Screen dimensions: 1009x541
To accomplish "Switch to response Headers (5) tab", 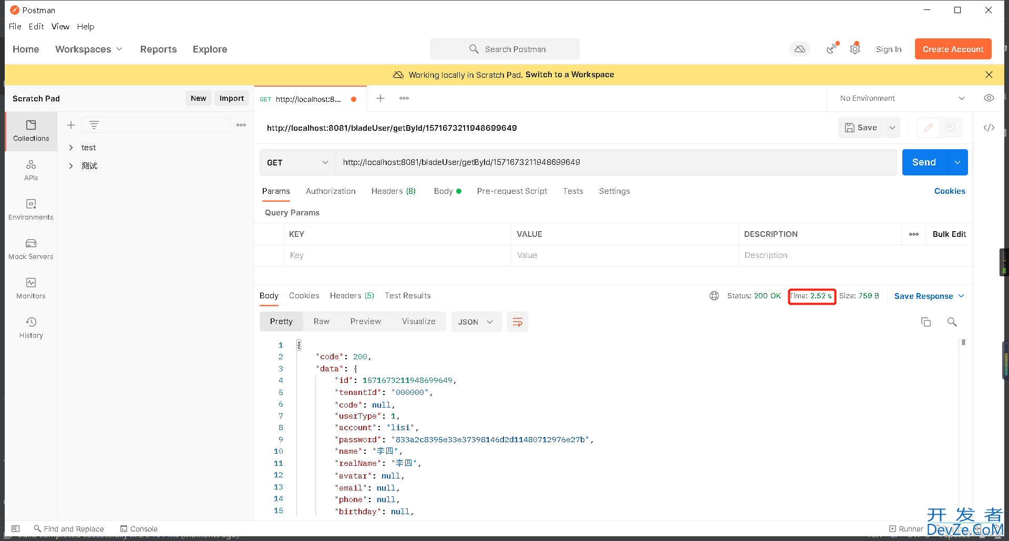I will tap(352, 296).
